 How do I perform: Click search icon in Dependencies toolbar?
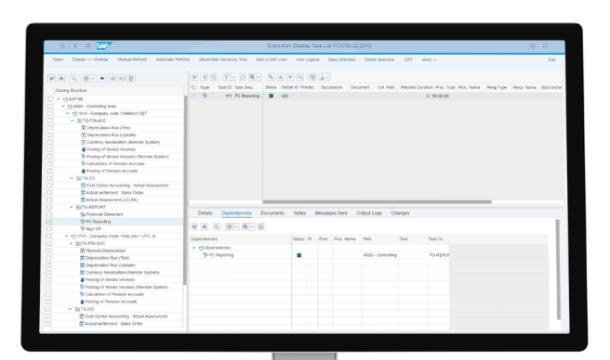217,226
